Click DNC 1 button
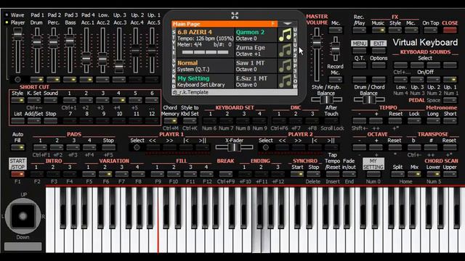Image resolution: width=465 pixels, height=261 pixels. 278,120
